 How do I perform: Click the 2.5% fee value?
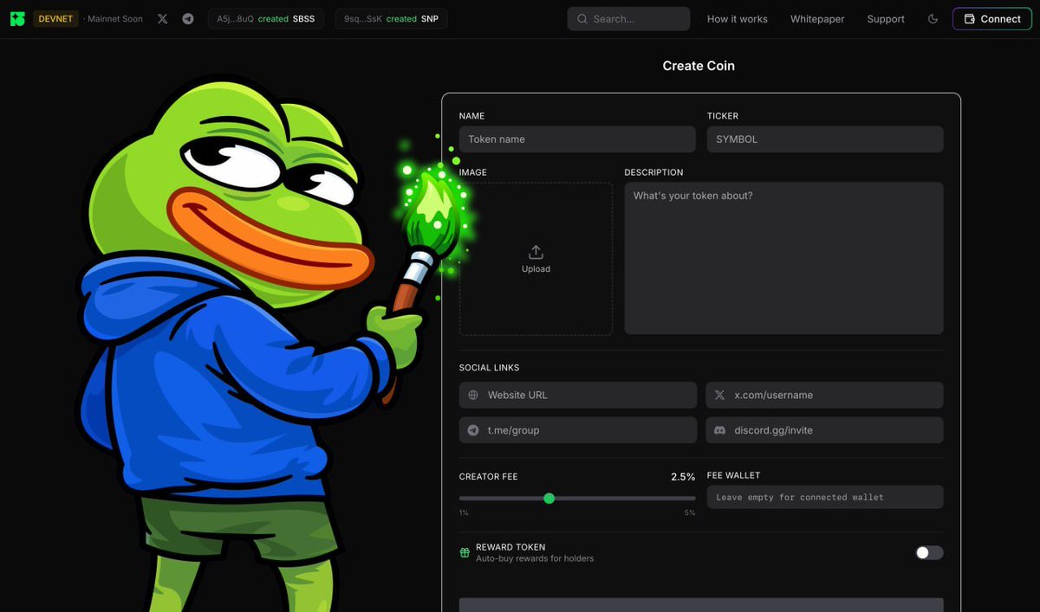pyautogui.click(x=683, y=477)
